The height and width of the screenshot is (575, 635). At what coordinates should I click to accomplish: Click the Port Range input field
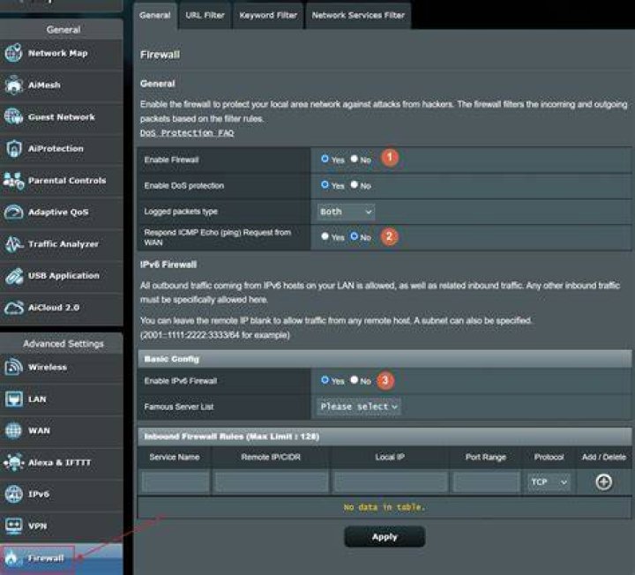point(486,482)
